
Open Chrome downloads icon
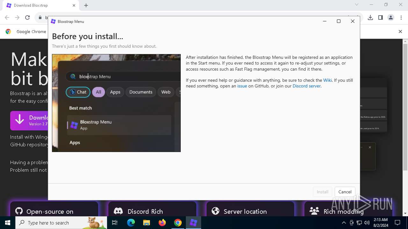(370, 17)
